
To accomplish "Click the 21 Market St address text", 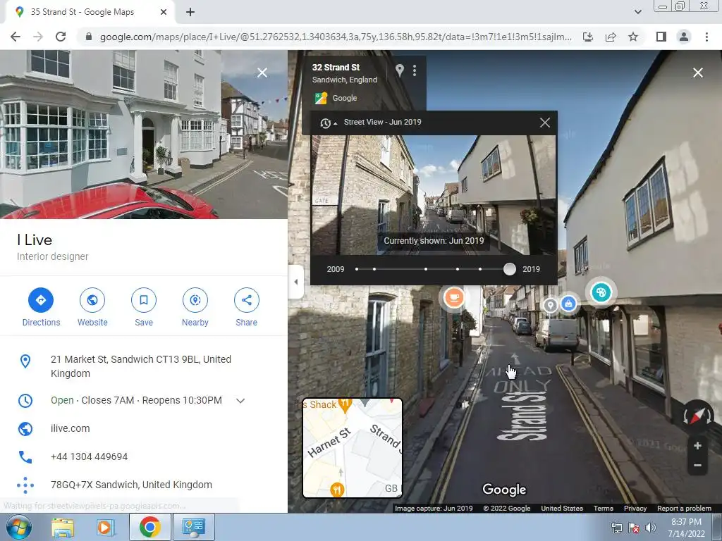I will click(141, 366).
